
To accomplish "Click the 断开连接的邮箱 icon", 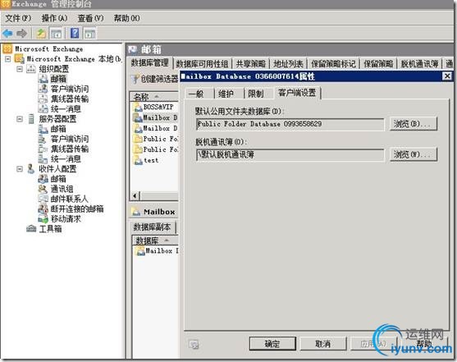I will pos(43,208).
